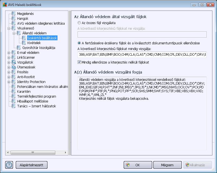Open Termékfejlesztési program settings
217x173 pixels.
(37, 96)
